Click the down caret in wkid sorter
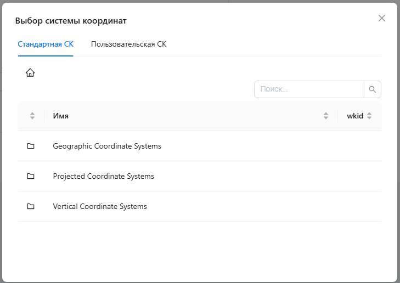This screenshot has width=400, height=283. (369, 118)
